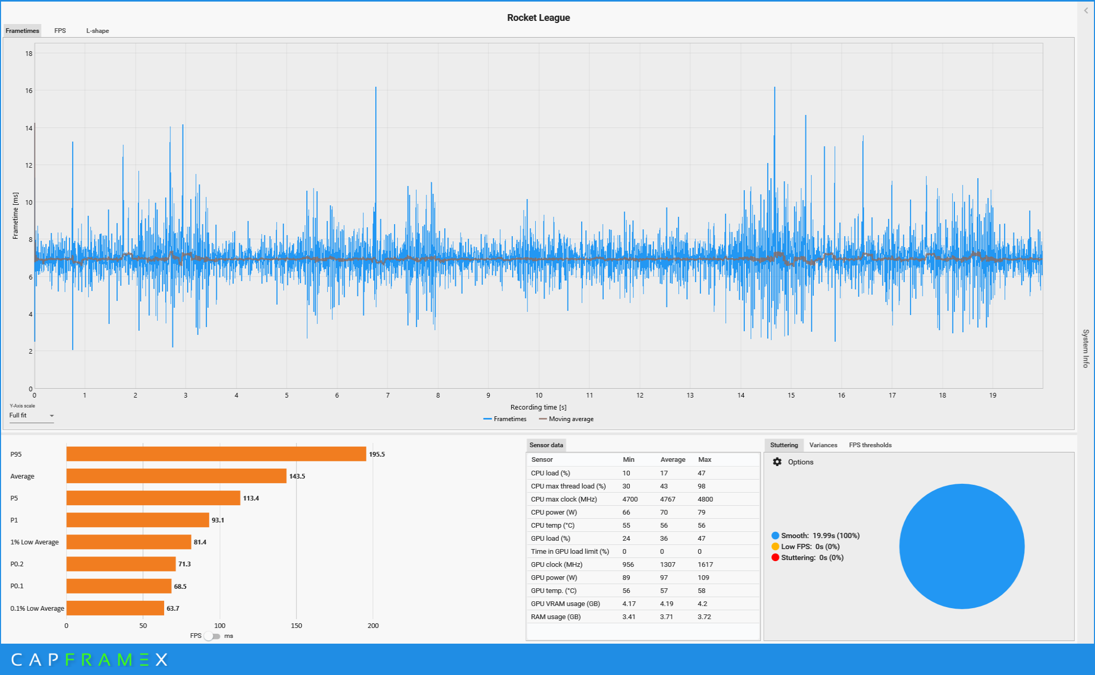The image size is (1095, 675).
Task: Switch the FPS/ms toggle
Action: pos(212,636)
